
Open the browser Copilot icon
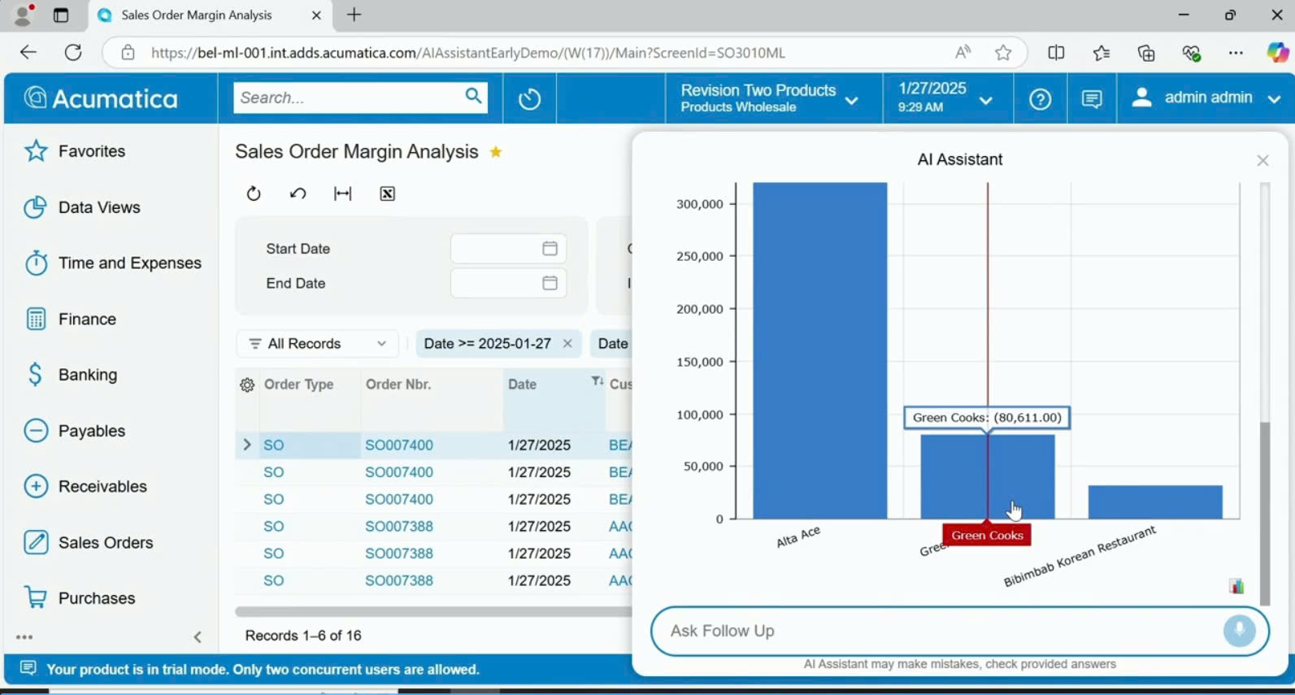click(x=1277, y=53)
